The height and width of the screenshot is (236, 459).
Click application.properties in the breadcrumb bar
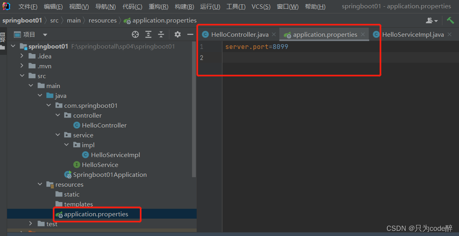(160, 21)
